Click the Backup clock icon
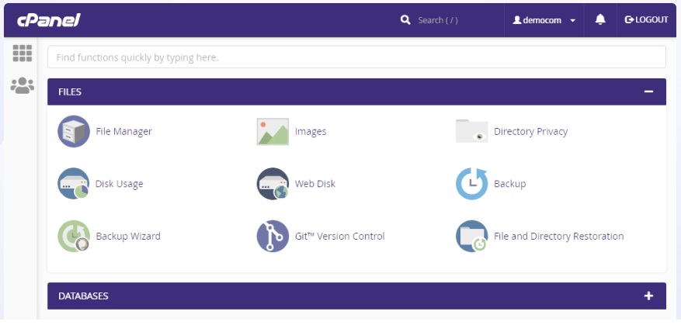The image size is (681, 325). (x=471, y=184)
